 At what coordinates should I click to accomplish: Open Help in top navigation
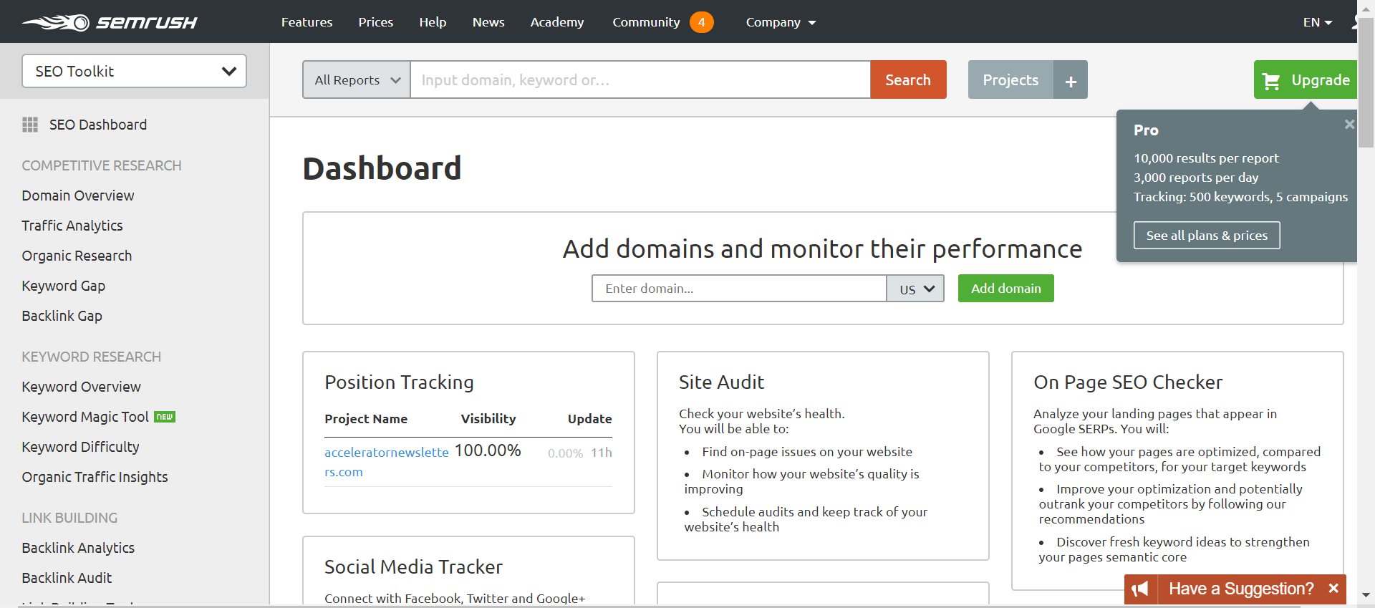433,22
